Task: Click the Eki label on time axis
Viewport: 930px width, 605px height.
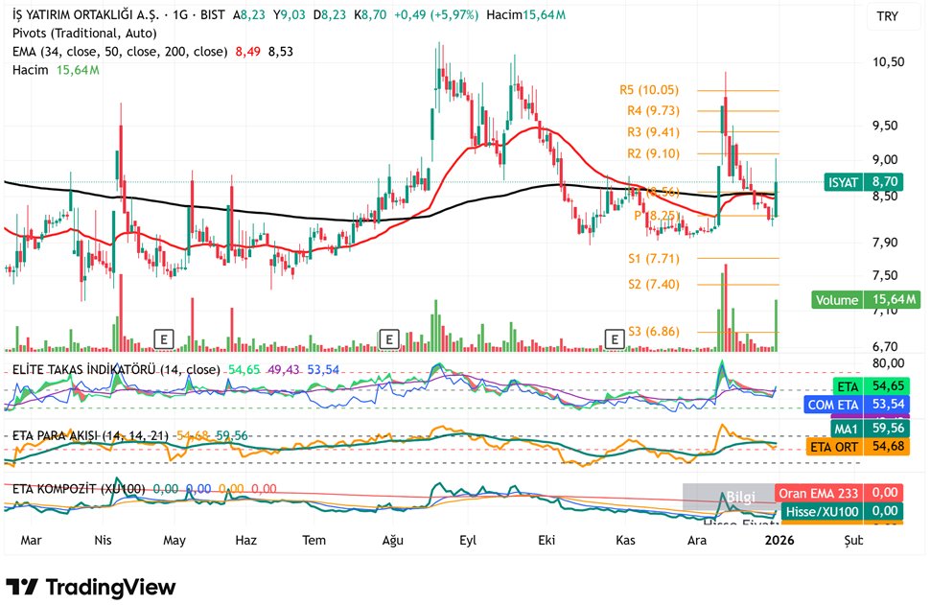Action: 546,541
